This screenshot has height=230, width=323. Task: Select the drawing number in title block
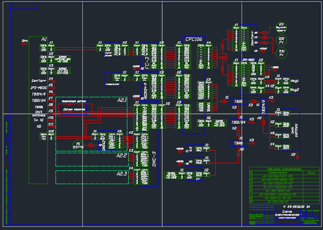[x=297, y=206]
